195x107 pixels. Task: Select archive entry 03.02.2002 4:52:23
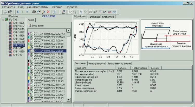point(47,61)
